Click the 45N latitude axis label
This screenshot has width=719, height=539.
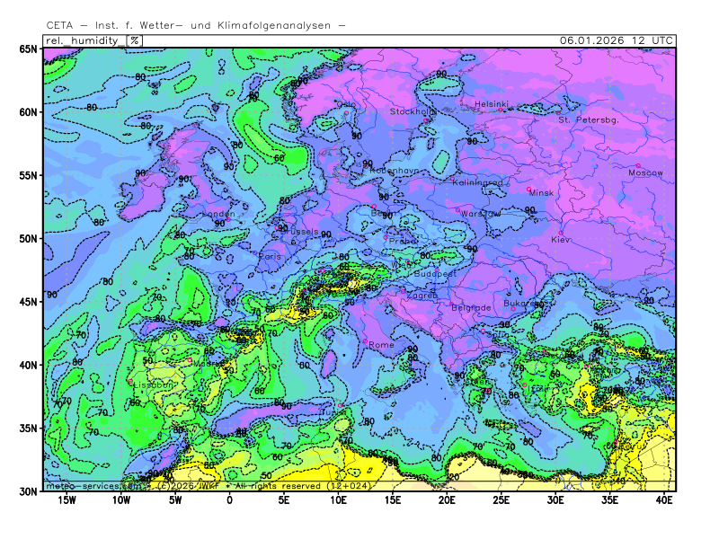pyautogui.click(x=27, y=302)
